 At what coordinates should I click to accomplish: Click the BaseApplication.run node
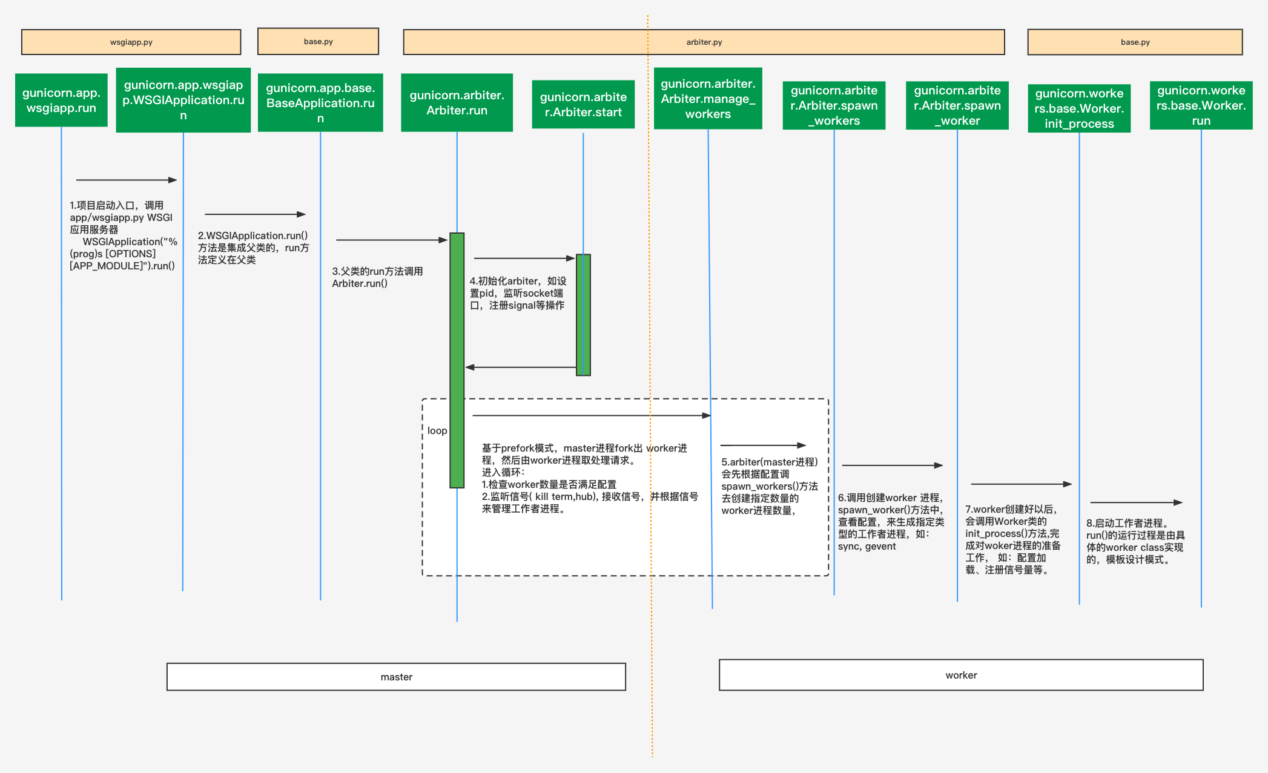coord(320,103)
